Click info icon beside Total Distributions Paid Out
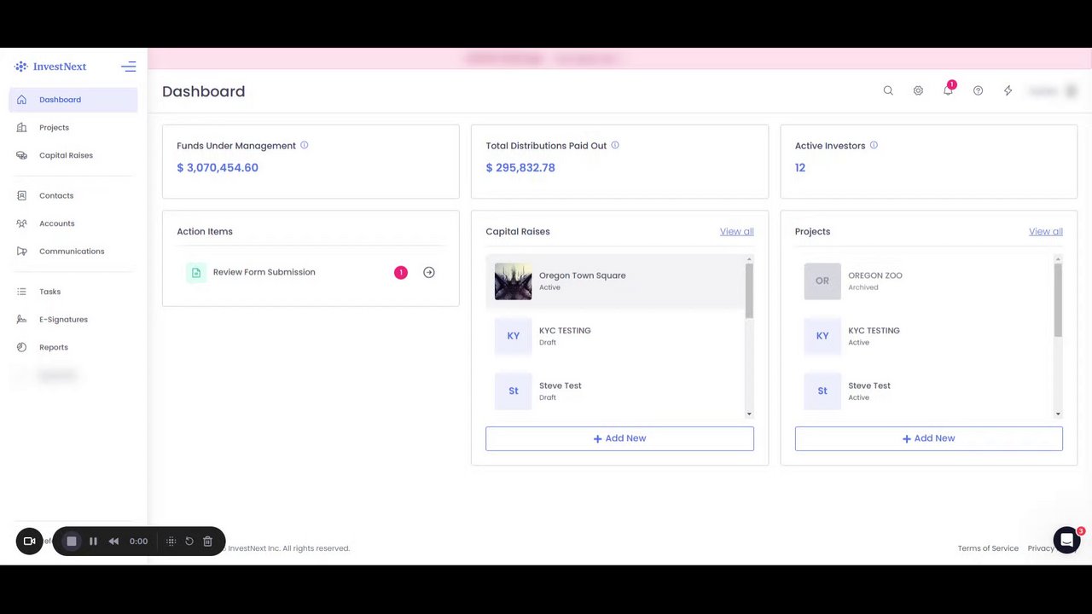1092x614 pixels. coord(614,145)
